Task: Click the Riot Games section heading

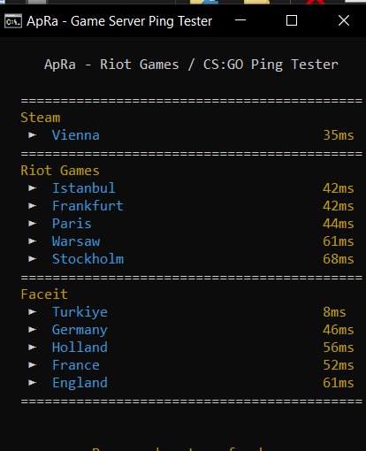Action: tap(60, 171)
